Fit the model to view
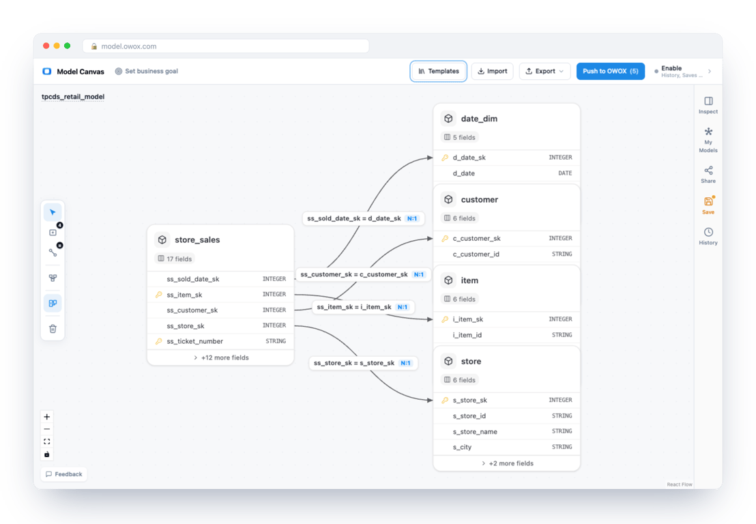 47,441
